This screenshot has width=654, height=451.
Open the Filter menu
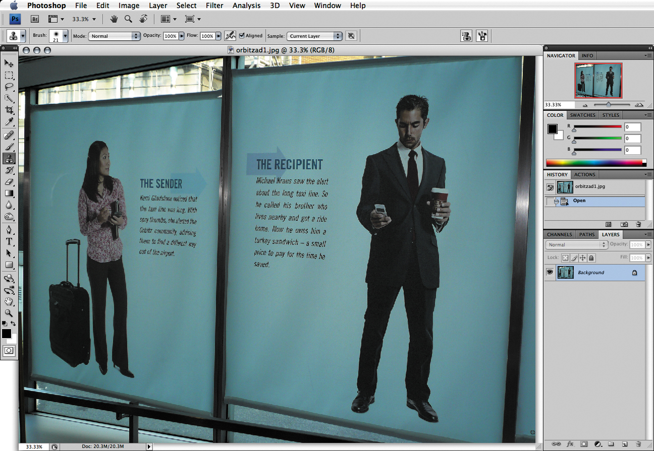(214, 6)
